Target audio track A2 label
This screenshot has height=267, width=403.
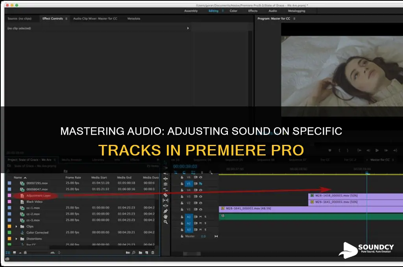click(x=189, y=223)
